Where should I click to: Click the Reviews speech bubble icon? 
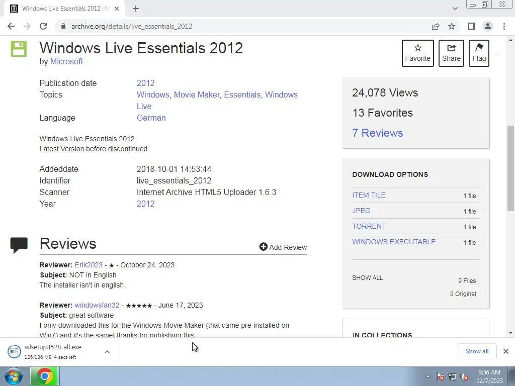coord(19,245)
